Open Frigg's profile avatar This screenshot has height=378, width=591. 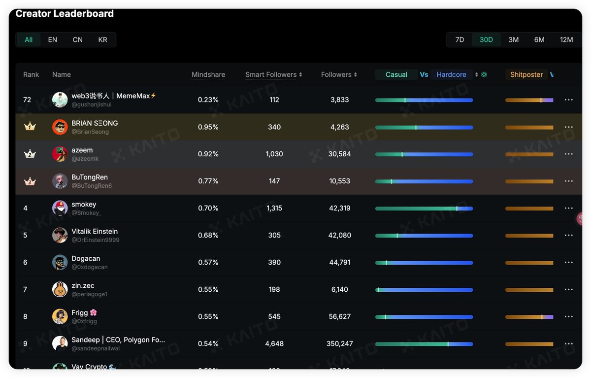pos(60,316)
